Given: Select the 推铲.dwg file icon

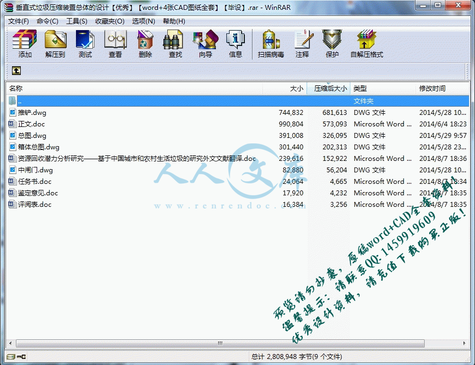Looking at the screenshot, I should tap(12, 113).
